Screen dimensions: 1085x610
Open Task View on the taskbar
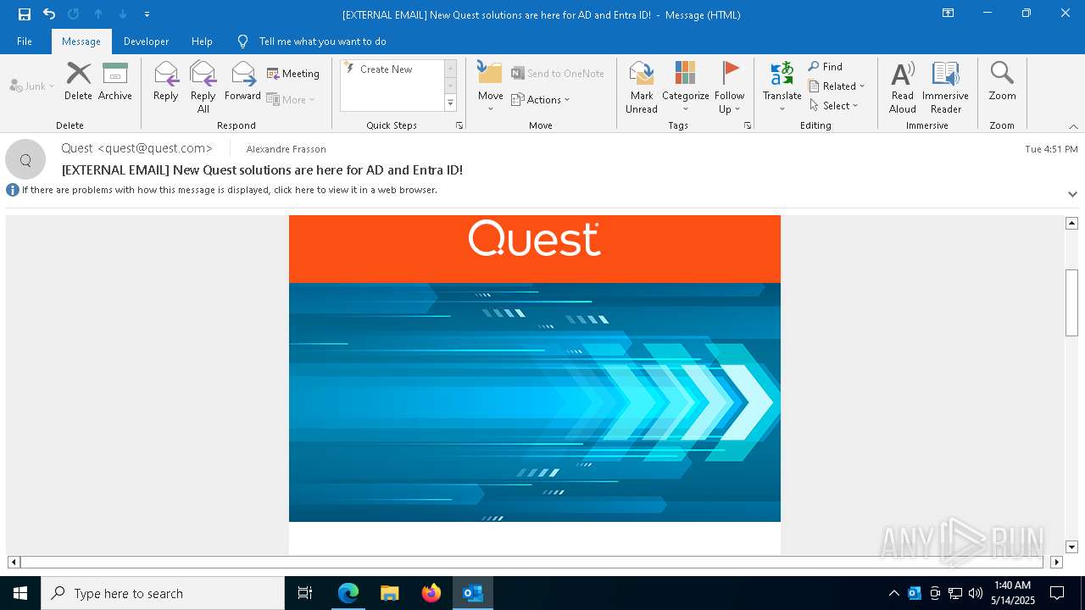tap(305, 593)
